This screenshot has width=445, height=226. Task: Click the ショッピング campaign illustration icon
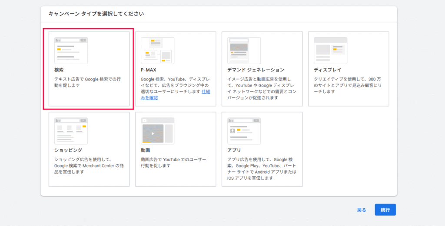(71, 131)
